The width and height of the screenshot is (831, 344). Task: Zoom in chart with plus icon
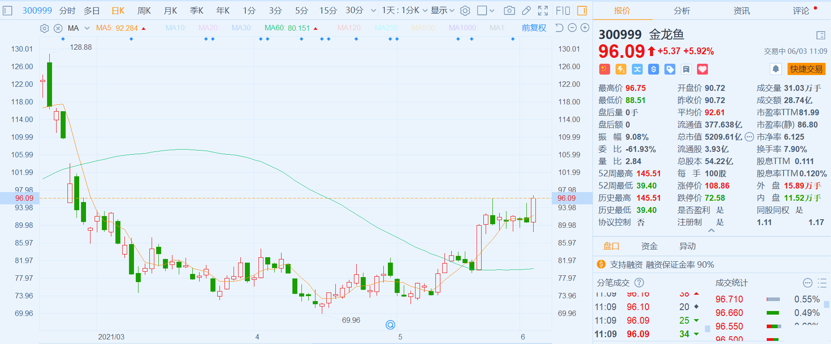click(585, 28)
